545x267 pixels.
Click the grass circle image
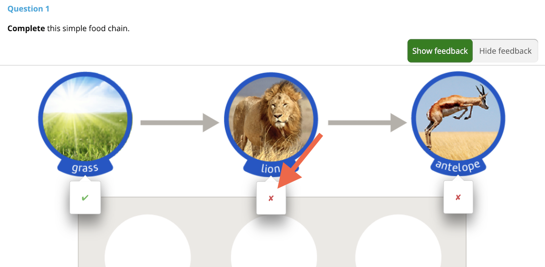coord(85,118)
